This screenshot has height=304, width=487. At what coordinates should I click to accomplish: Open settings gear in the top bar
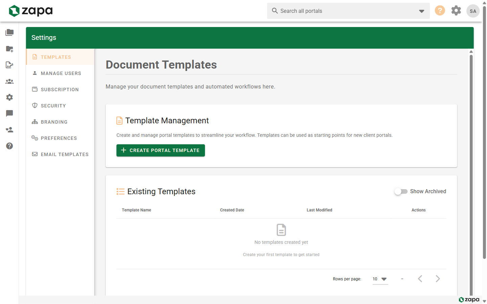[456, 10]
